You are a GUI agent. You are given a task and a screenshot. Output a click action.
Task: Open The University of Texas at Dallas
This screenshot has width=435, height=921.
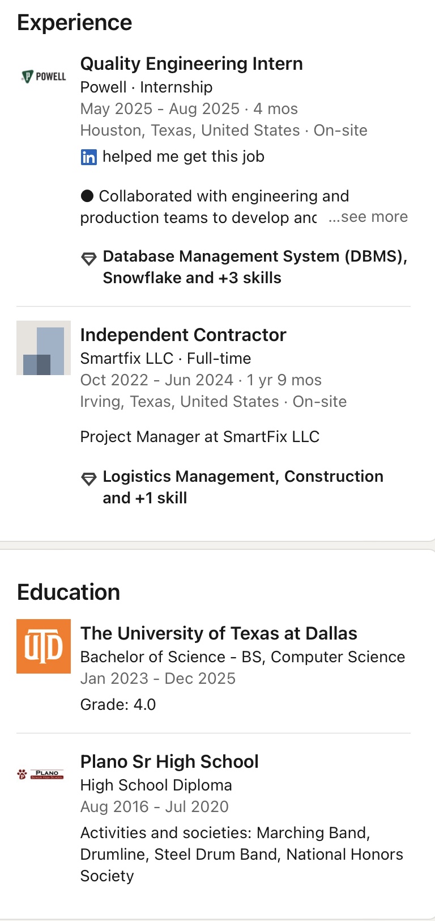(x=219, y=633)
